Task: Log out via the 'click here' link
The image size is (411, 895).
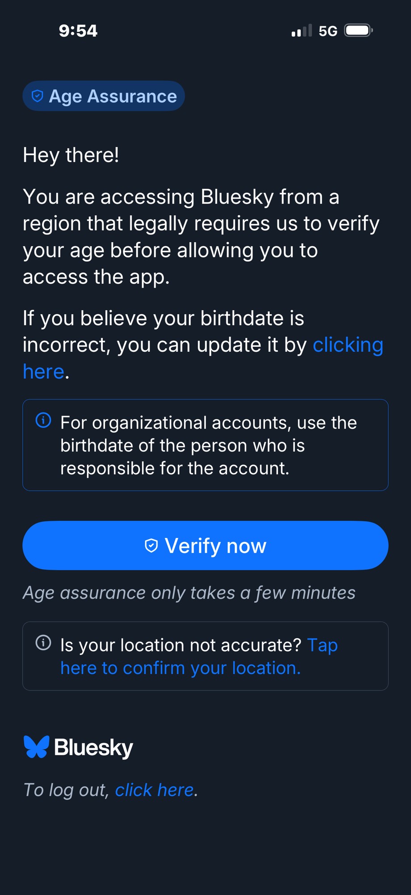Action: (x=154, y=790)
